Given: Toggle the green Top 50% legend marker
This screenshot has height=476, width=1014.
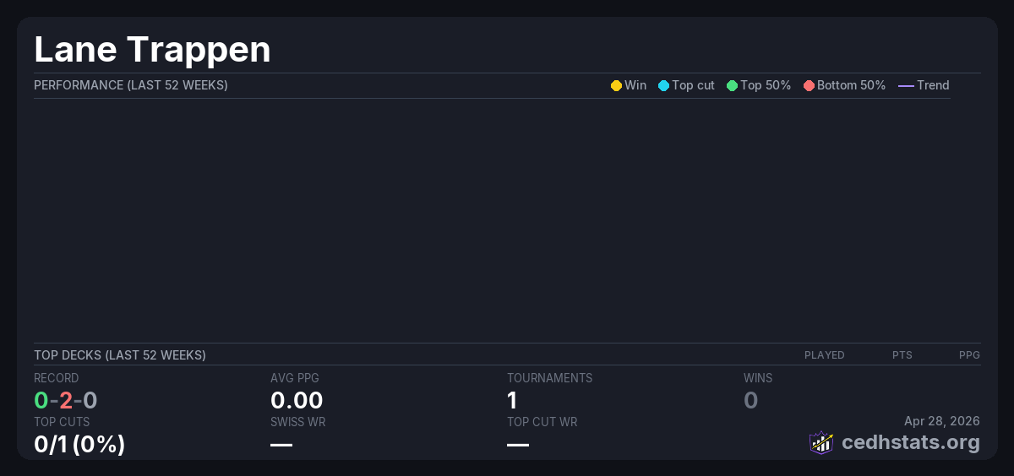Looking at the screenshot, I should (732, 85).
